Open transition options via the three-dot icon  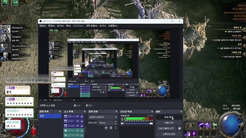116,128
